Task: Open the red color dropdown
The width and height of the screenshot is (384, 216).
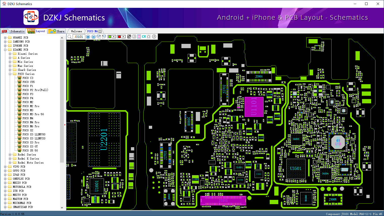Action: click(123, 37)
